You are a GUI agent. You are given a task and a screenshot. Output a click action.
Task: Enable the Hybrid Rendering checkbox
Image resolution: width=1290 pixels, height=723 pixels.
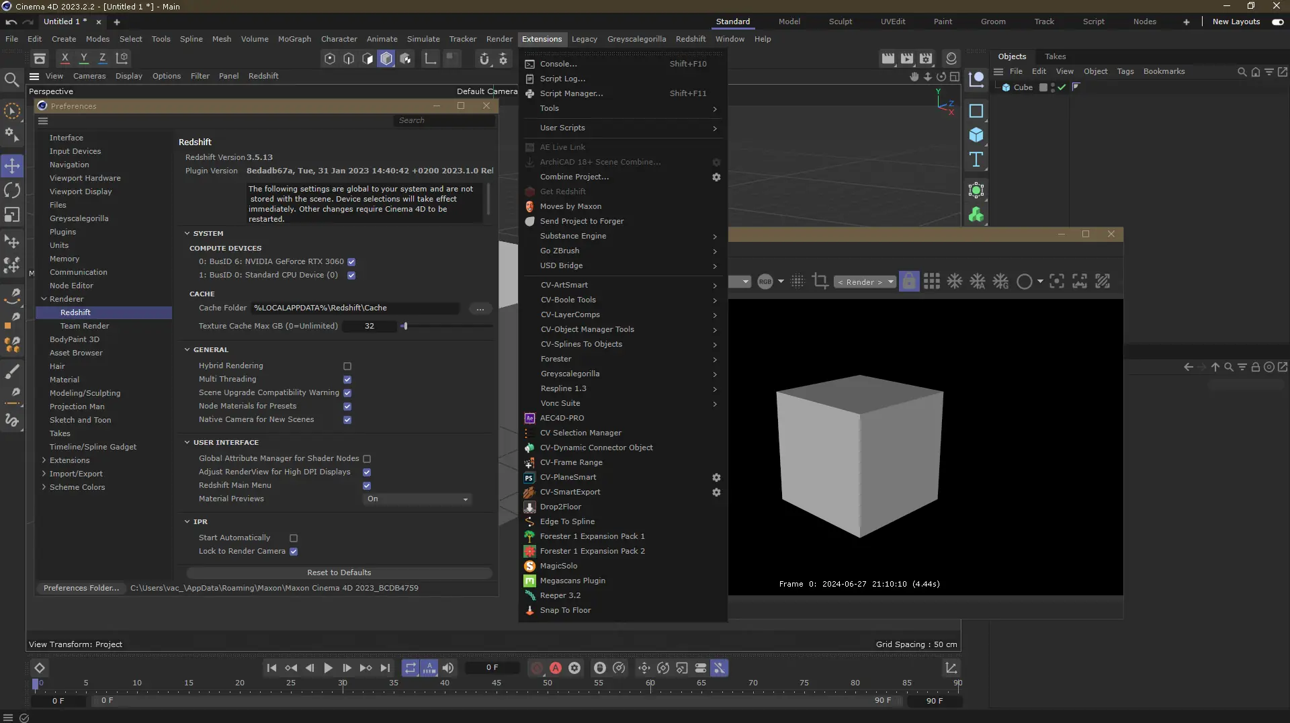[347, 366]
